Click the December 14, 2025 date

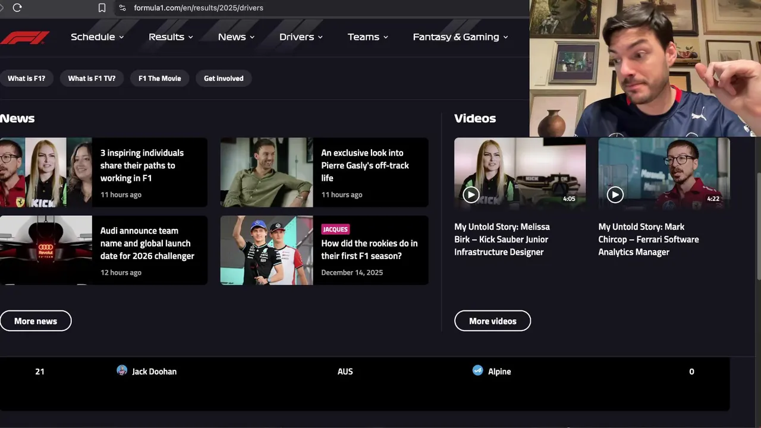click(x=352, y=273)
